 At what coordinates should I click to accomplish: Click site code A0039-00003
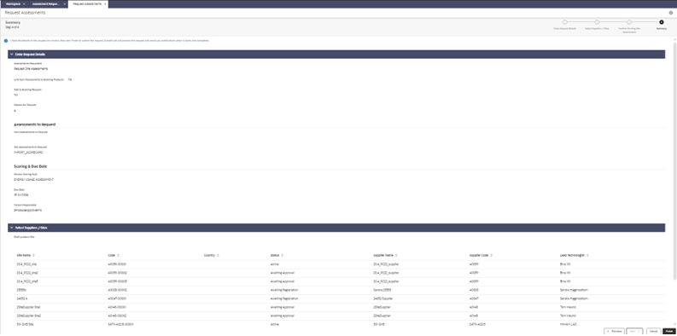click(117, 281)
